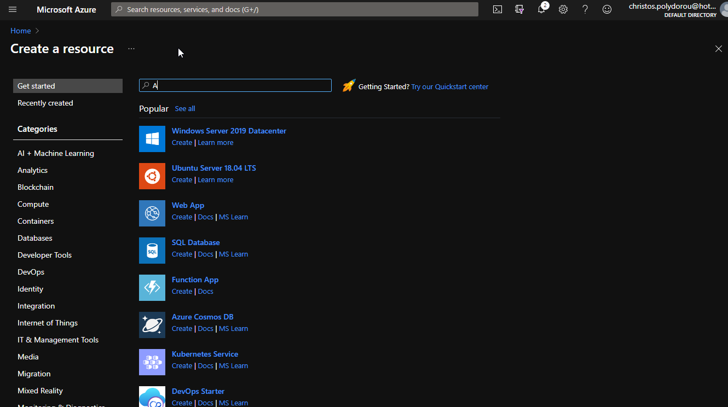Open DevOps Starter title link
The height and width of the screenshot is (407, 728).
point(198,391)
